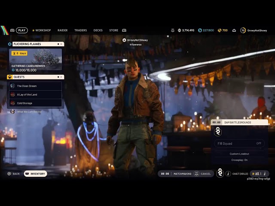Click the microphone chat hold icon
275x206 pixels.
[228, 173]
